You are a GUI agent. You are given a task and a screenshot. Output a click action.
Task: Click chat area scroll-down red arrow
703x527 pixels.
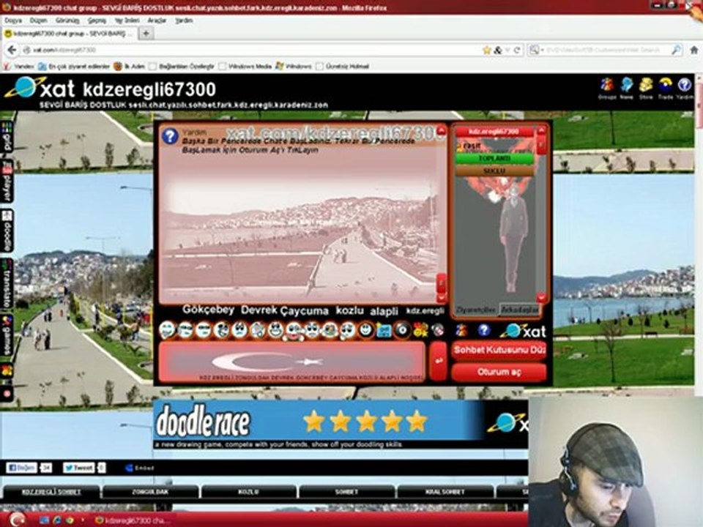(x=441, y=297)
